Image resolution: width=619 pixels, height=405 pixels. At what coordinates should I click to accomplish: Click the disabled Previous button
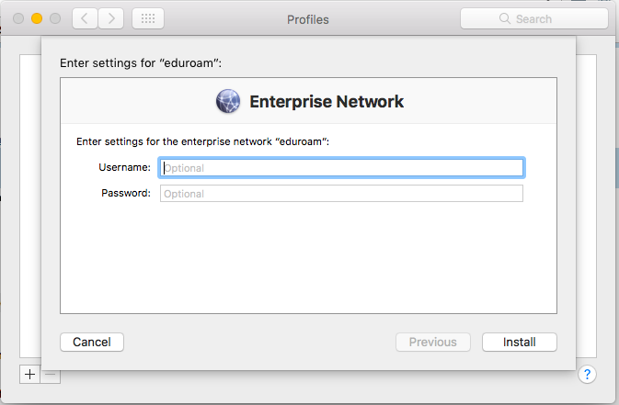point(432,342)
